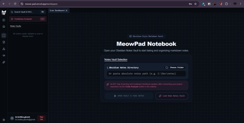
Task: Sign out of the account
Action: (41, 118)
